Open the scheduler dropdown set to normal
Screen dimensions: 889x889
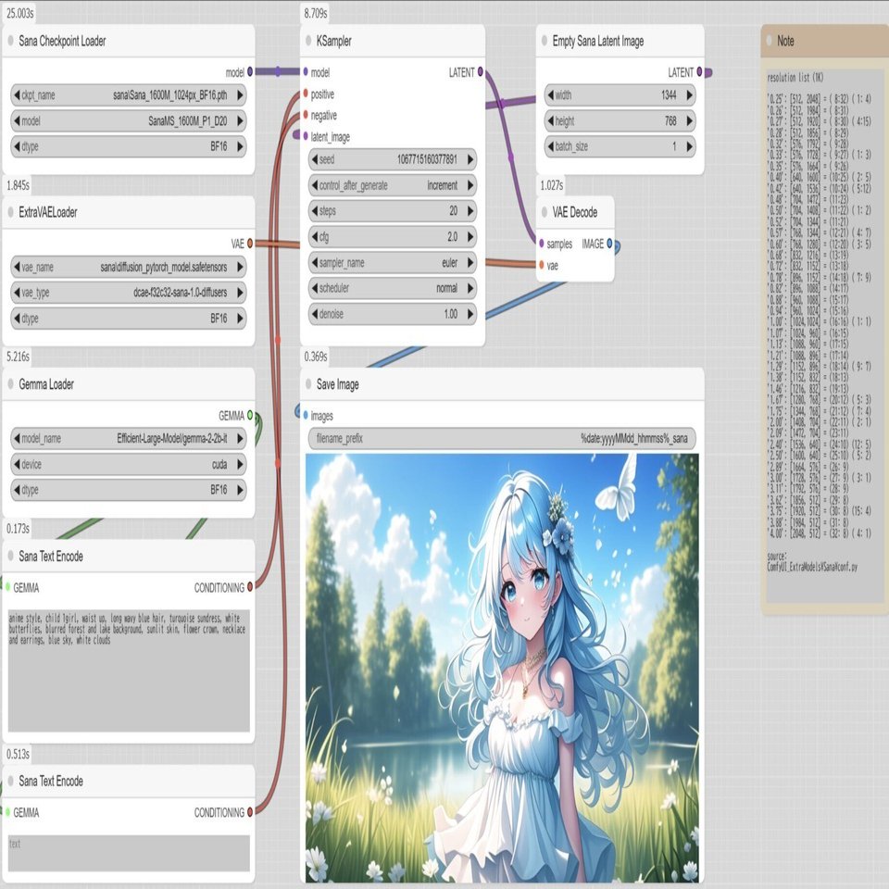click(391, 288)
